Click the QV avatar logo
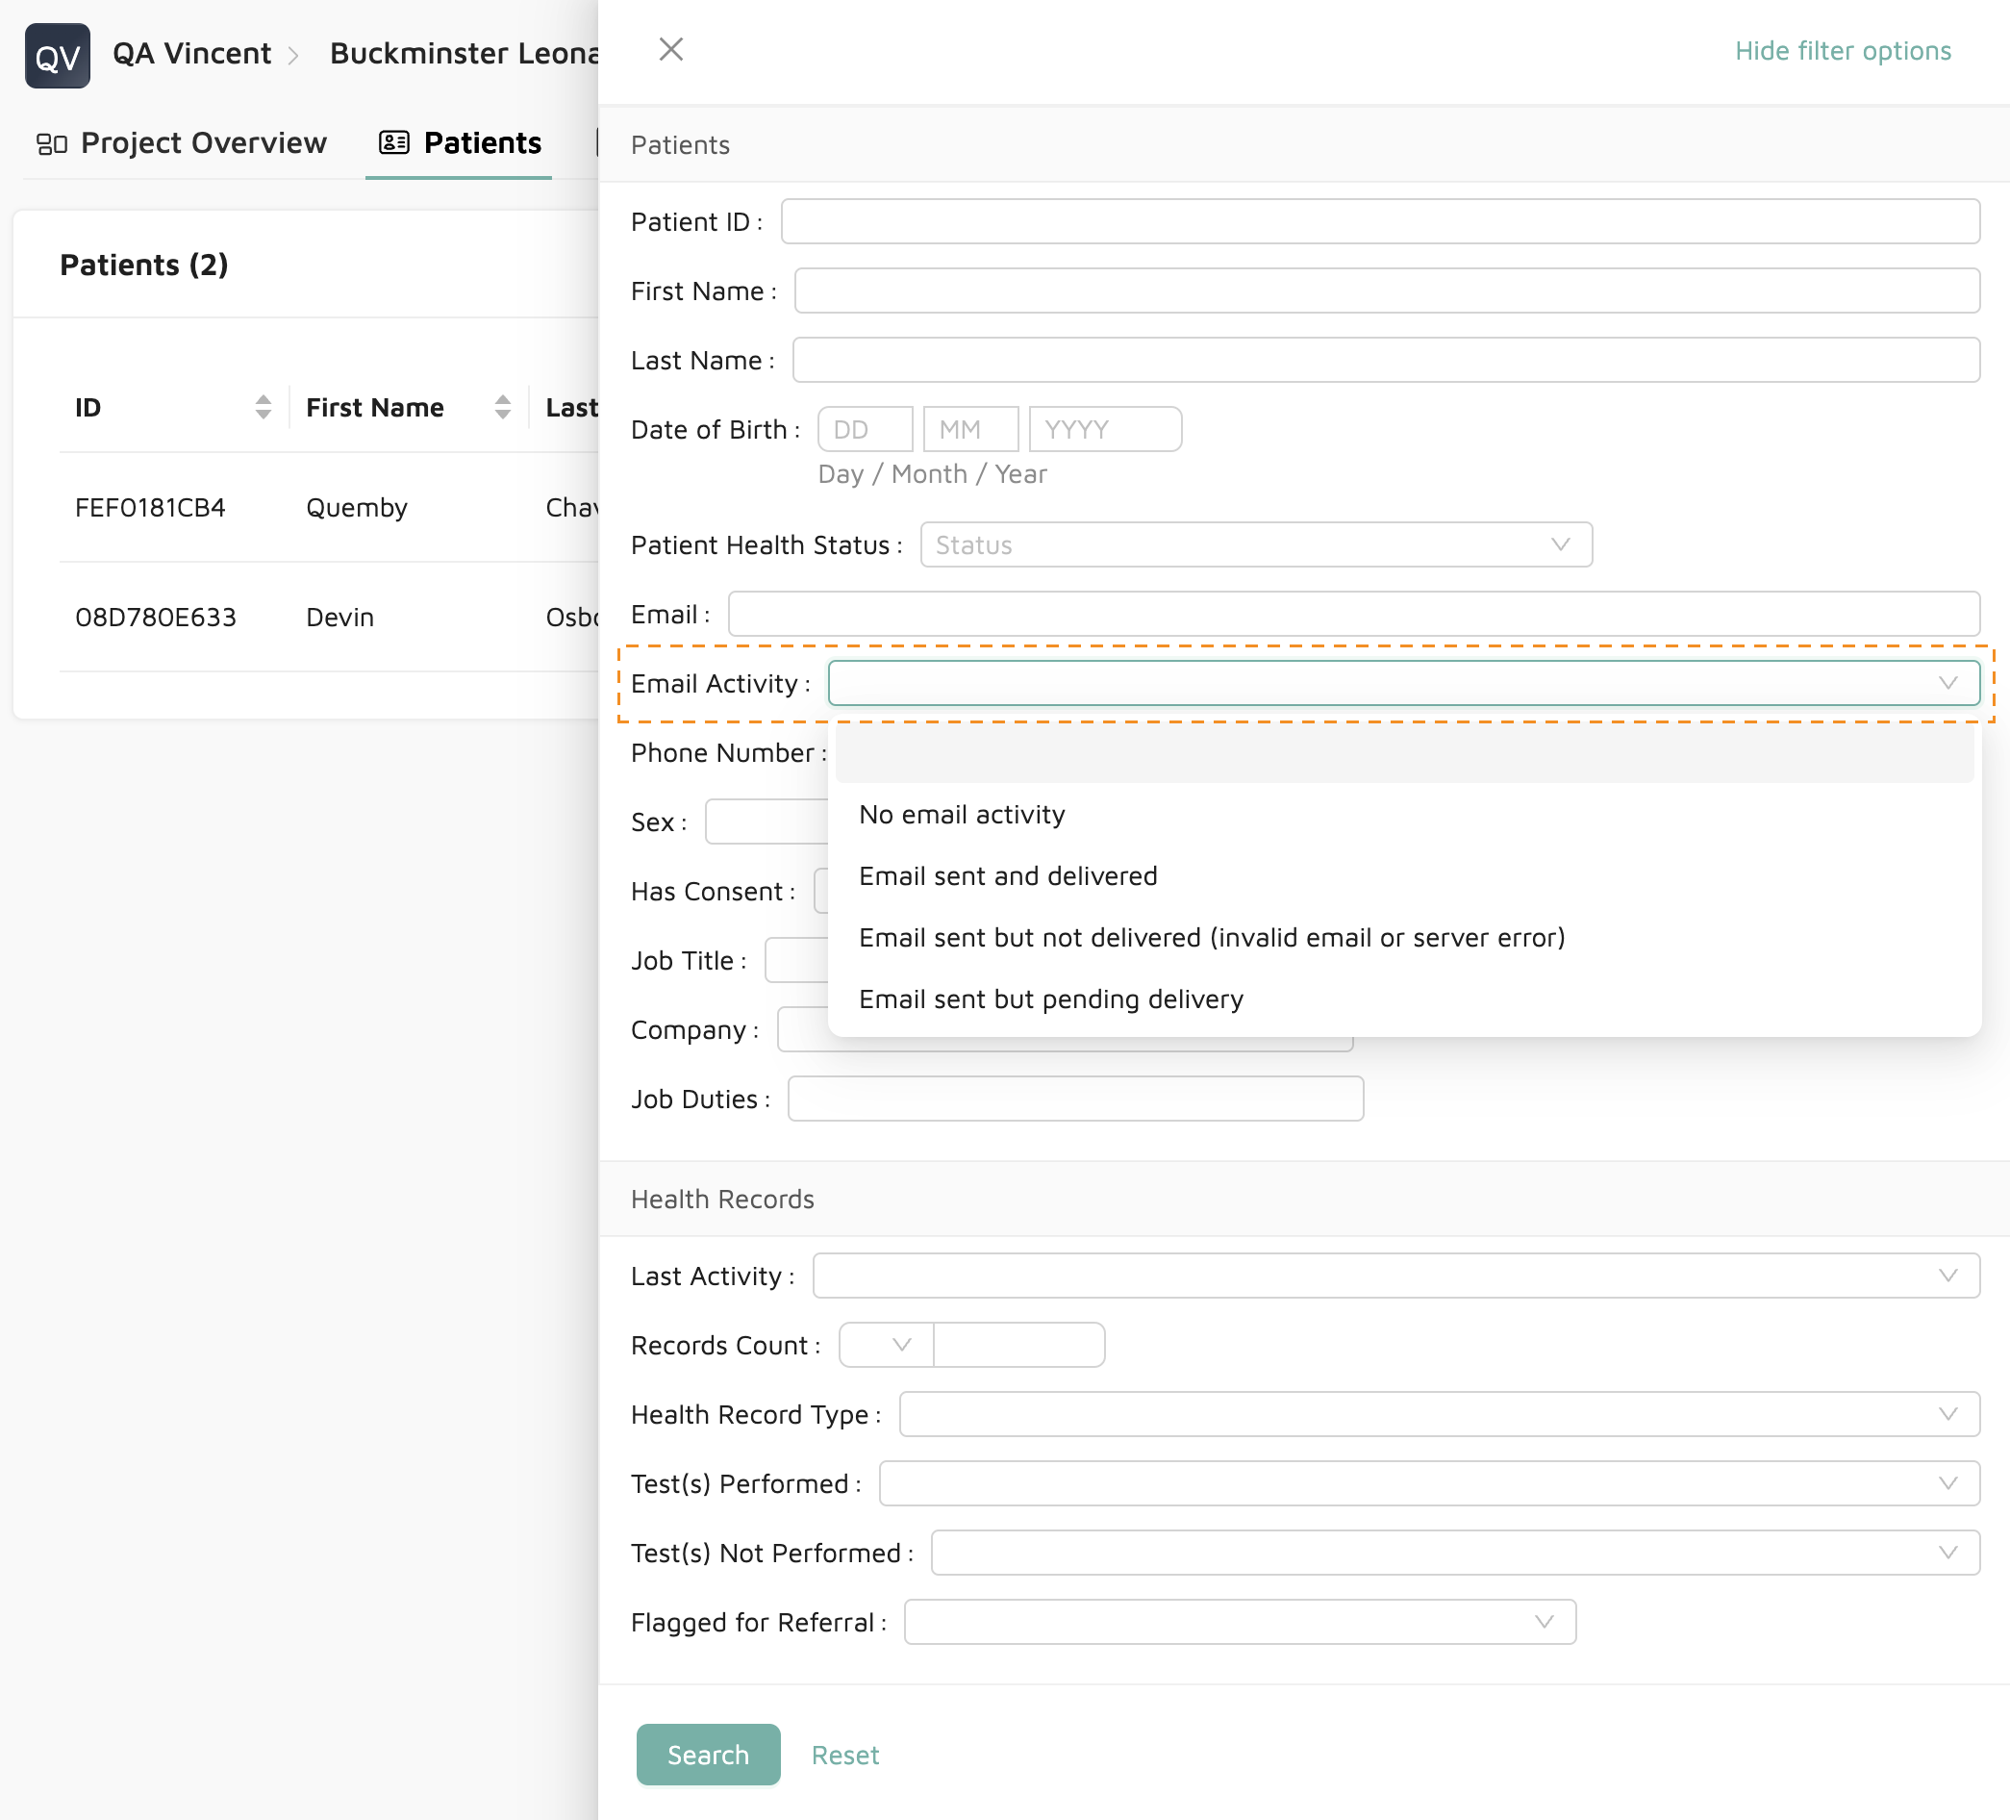This screenshot has width=2010, height=1820. [57, 55]
